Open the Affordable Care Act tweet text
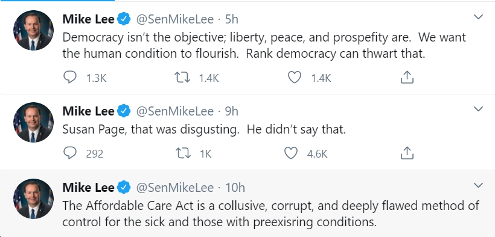 coord(270,214)
